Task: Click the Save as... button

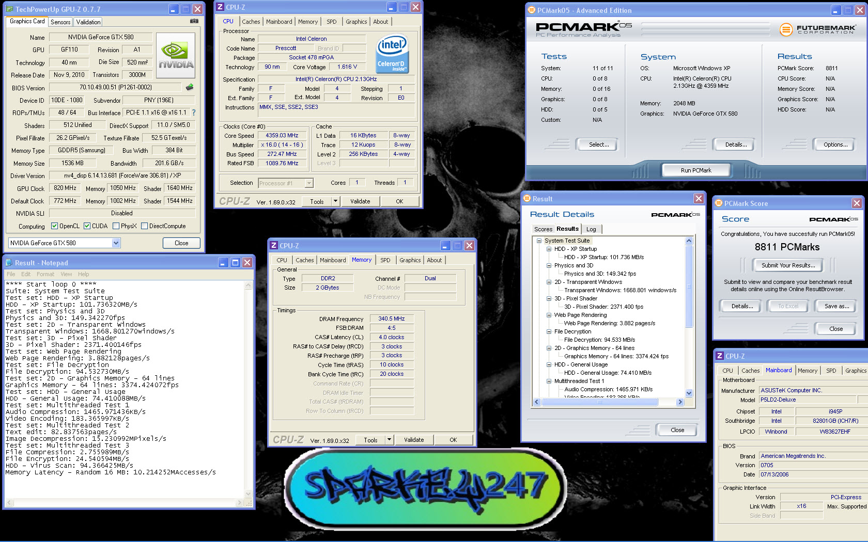Action: pyautogui.click(x=836, y=306)
